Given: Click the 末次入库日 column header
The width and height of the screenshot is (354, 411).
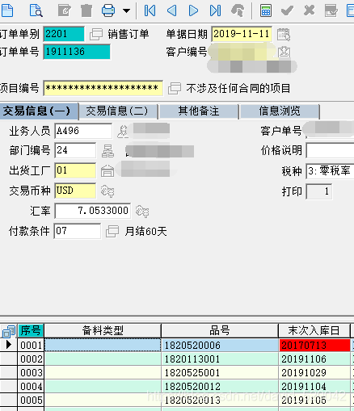Looking at the screenshot, I should coord(314,330).
